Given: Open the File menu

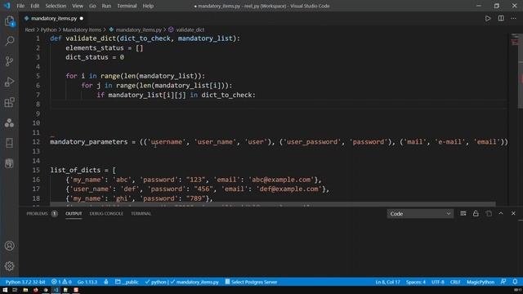Looking at the screenshot, I should (20, 6).
